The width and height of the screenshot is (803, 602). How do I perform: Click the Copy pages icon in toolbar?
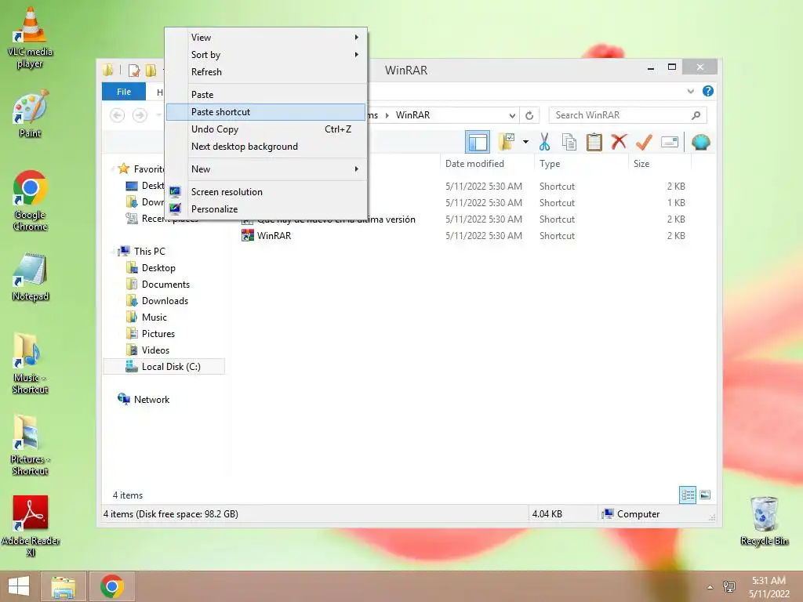point(569,143)
